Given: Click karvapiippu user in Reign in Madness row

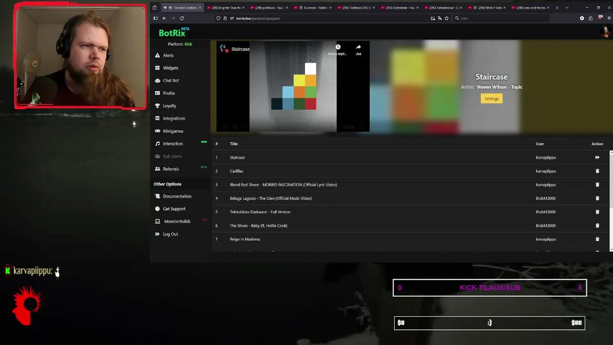Looking at the screenshot, I should pos(546,239).
